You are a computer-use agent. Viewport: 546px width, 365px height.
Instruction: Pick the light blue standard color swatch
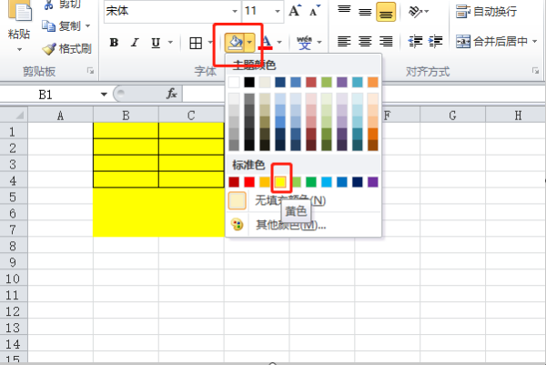327,182
